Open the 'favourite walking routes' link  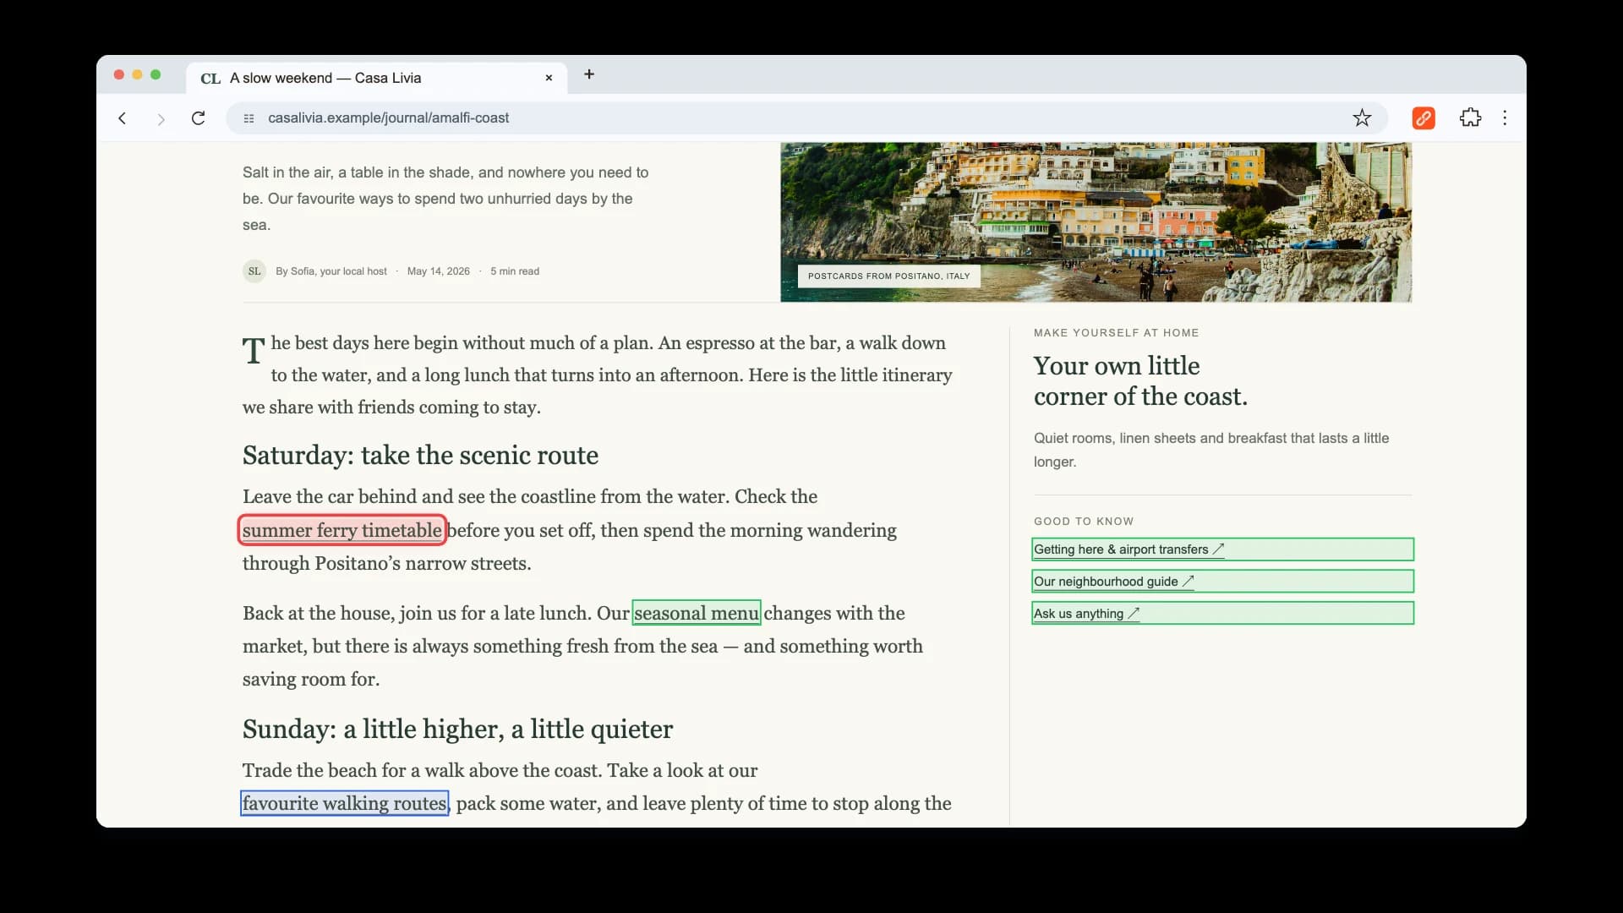pyautogui.click(x=345, y=803)
